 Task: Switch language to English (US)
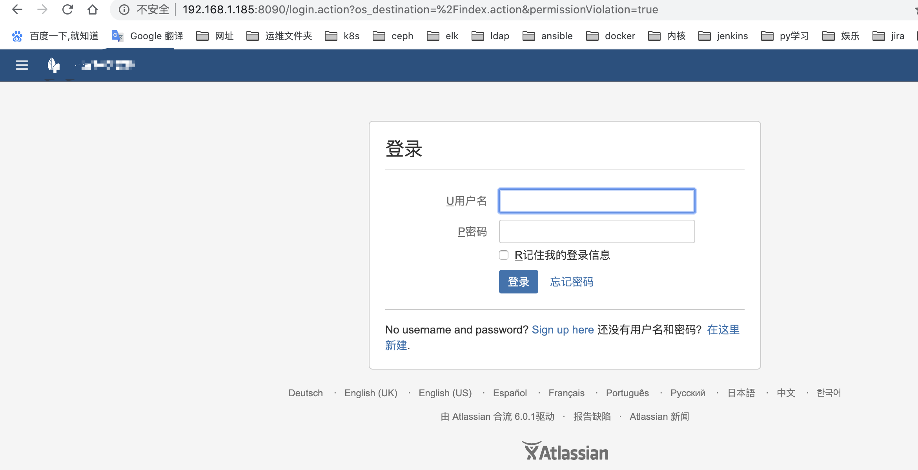445,393
